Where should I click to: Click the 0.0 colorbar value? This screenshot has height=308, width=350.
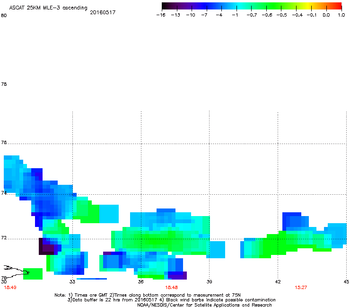point(326,15)
